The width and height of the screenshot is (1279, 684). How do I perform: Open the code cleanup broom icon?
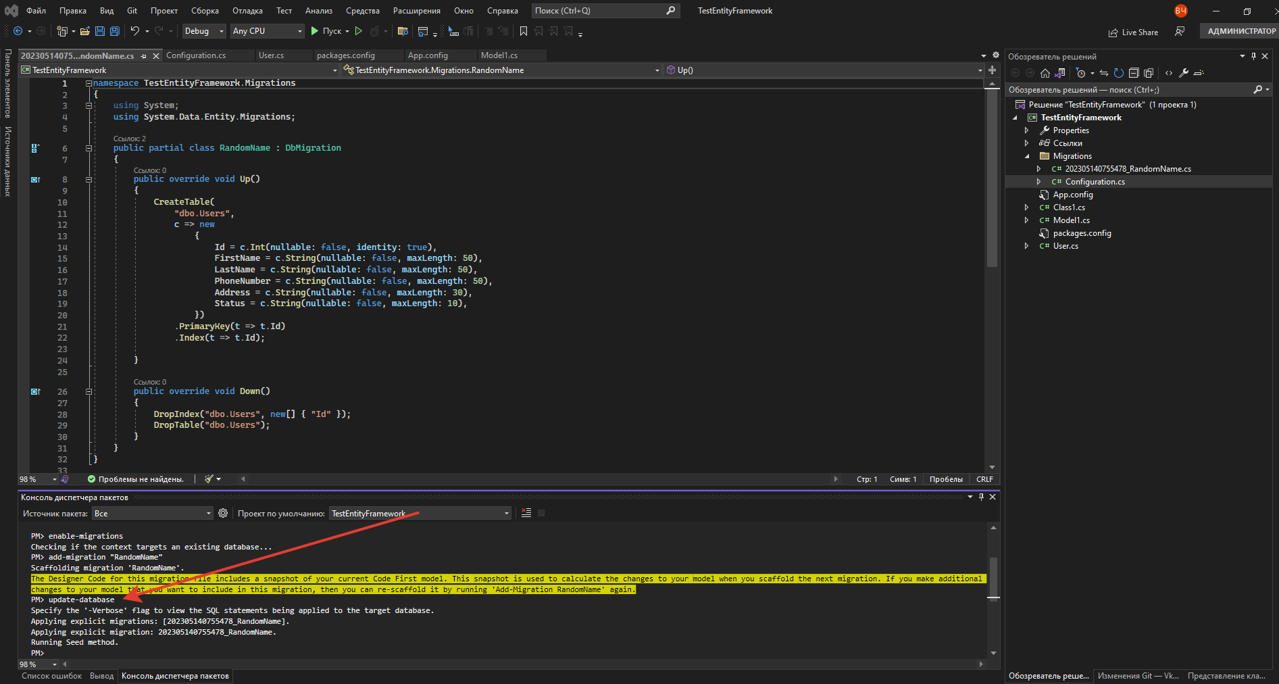pyautogui.click(x=209, y=479)
